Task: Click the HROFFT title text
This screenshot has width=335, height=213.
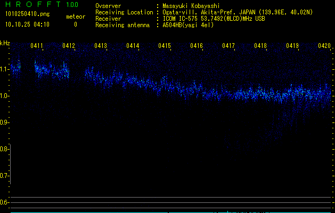Action: point(33,5)
